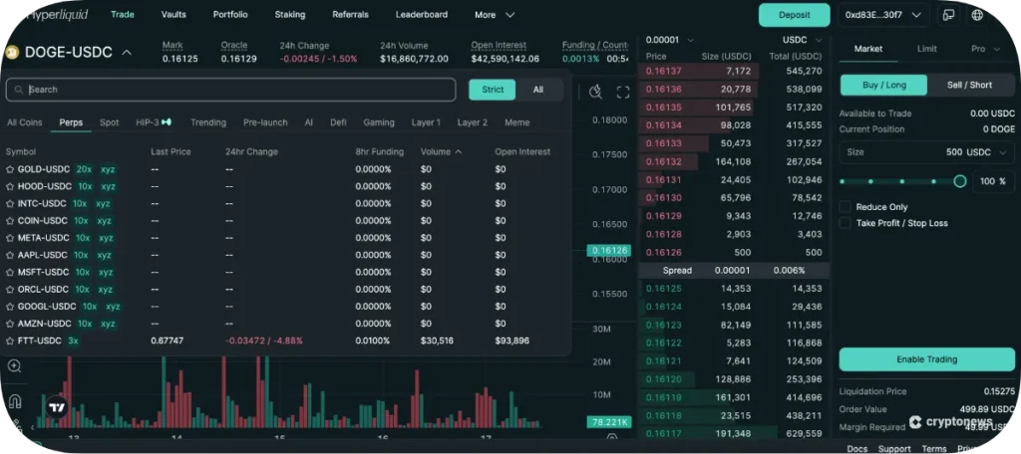This screenshot has width=1021, height=454.
Task: Expand the DOGE-USDC pair selector
Action: pyautogui.click(x=127, y=53)
